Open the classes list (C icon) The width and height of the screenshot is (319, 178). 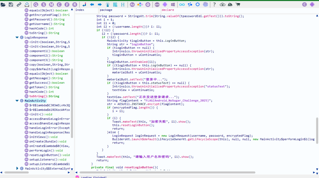click(59, 4)
